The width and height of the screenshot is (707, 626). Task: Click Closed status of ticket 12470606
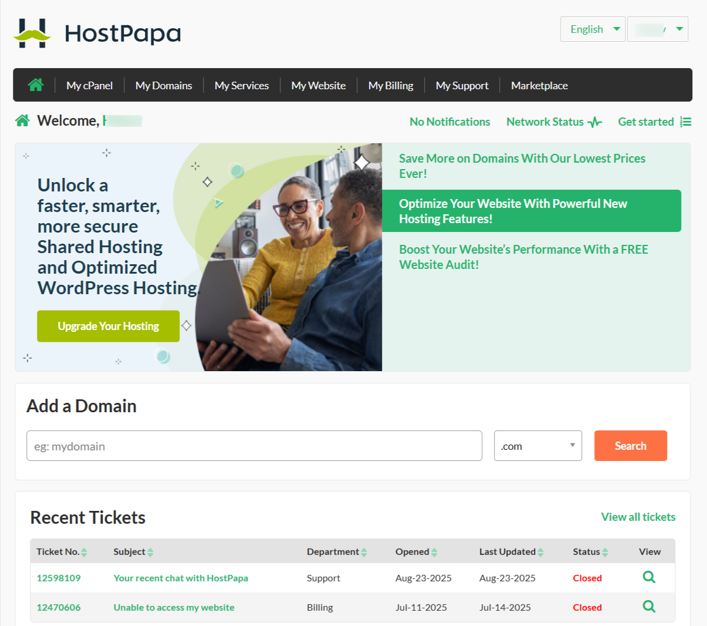coord(587,607)
